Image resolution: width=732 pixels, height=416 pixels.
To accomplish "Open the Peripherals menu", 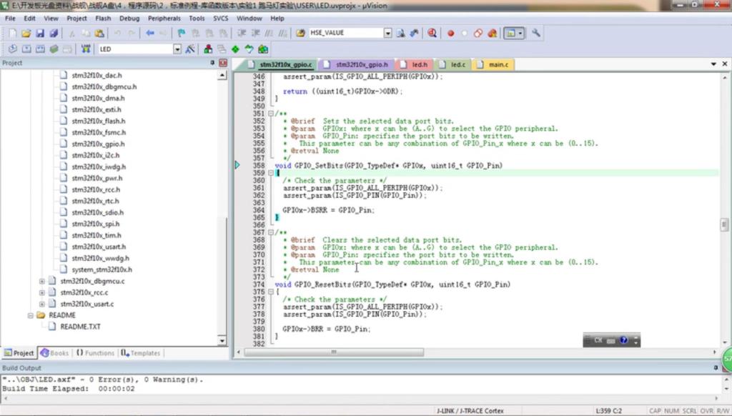I will 164,18.
